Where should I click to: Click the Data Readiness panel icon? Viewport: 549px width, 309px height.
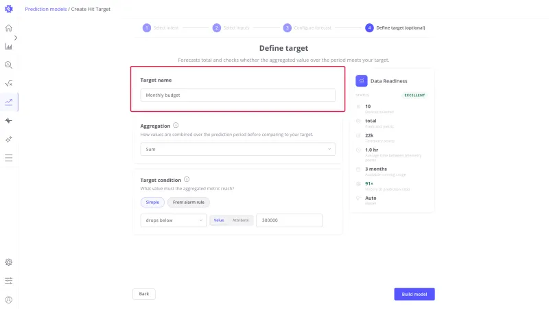pos(362,81)
